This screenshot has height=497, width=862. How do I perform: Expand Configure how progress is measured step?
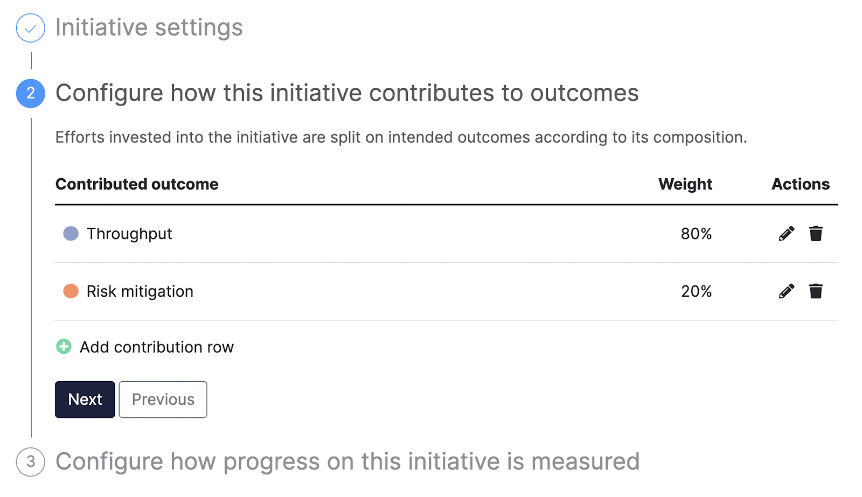point(347,461)
